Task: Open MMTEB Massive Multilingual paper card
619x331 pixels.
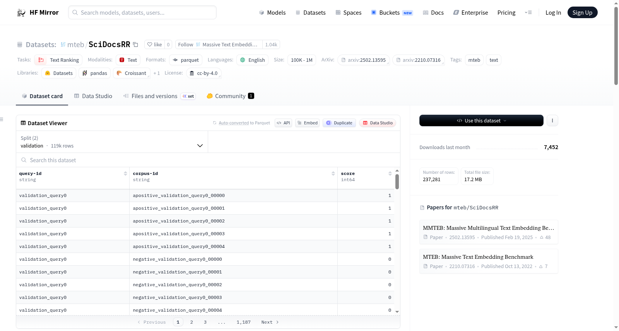Action: 489,232
